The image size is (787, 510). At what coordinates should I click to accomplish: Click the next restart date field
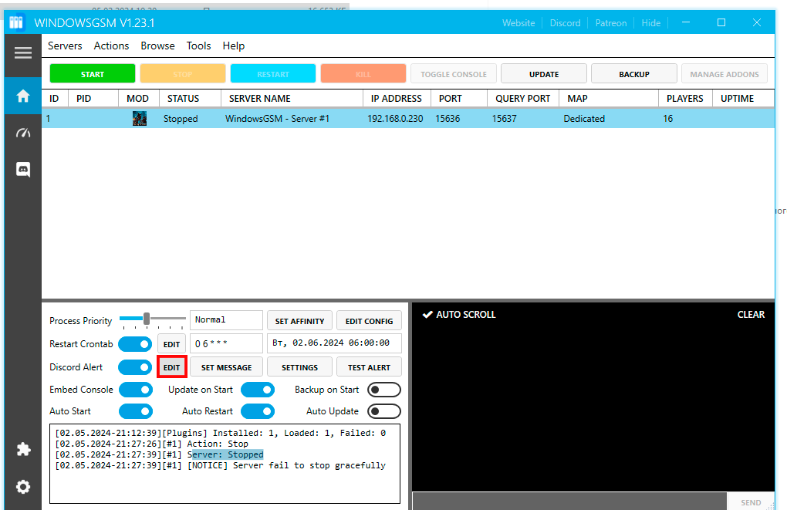pyautogui.click(x=334, y=343)
